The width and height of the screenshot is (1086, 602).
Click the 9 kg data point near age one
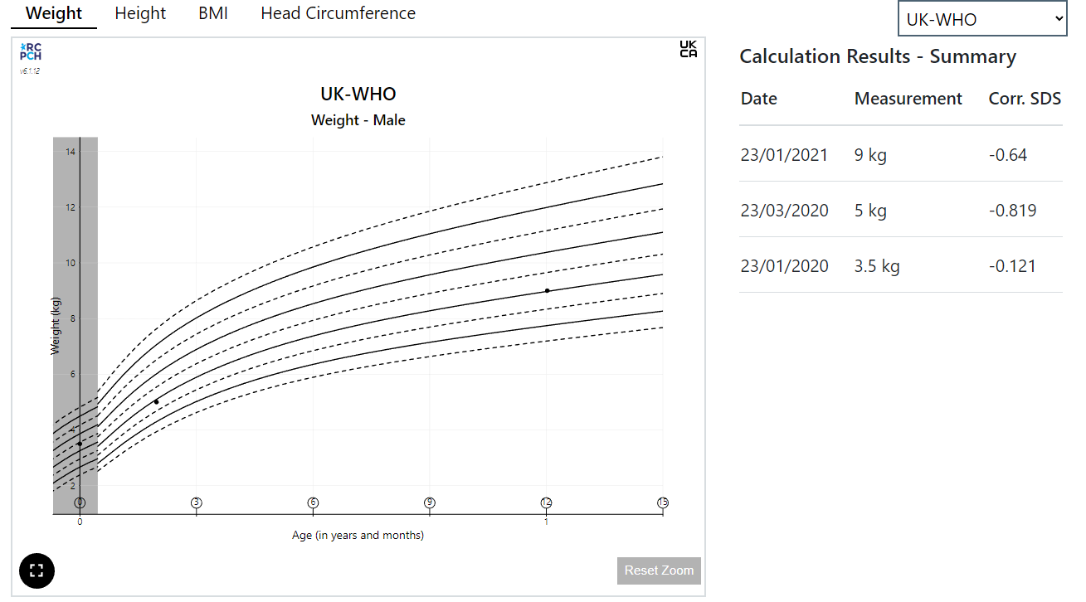coord(547,289)
